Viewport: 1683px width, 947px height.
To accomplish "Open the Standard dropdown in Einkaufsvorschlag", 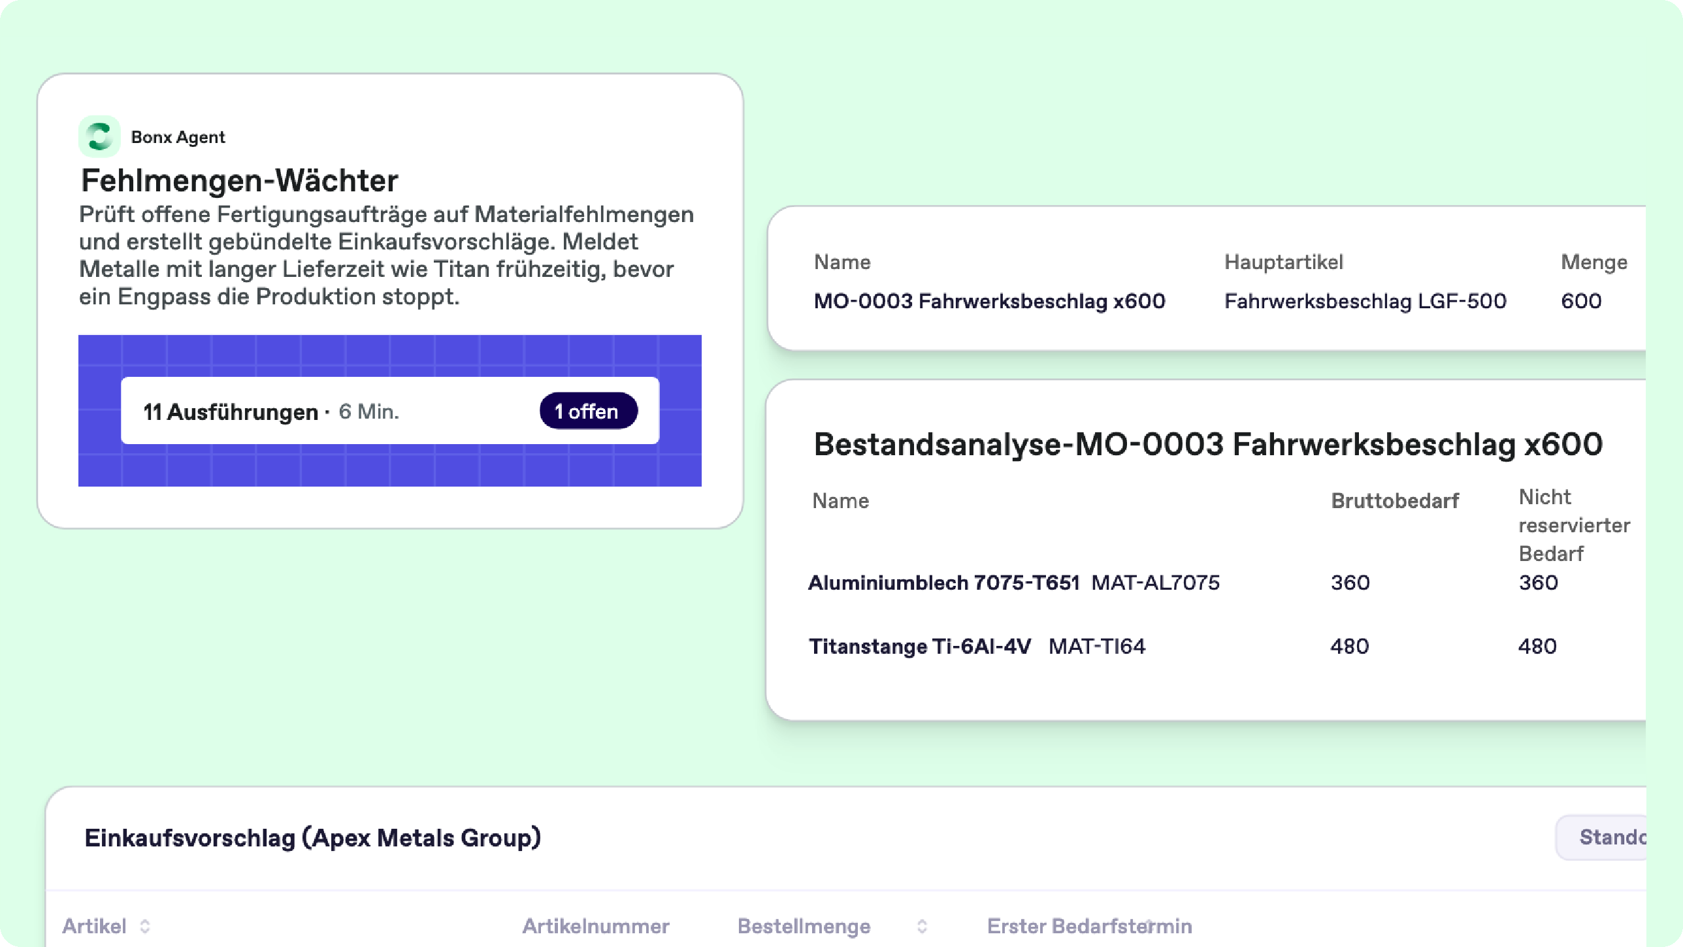I will tap(1601, 837).
